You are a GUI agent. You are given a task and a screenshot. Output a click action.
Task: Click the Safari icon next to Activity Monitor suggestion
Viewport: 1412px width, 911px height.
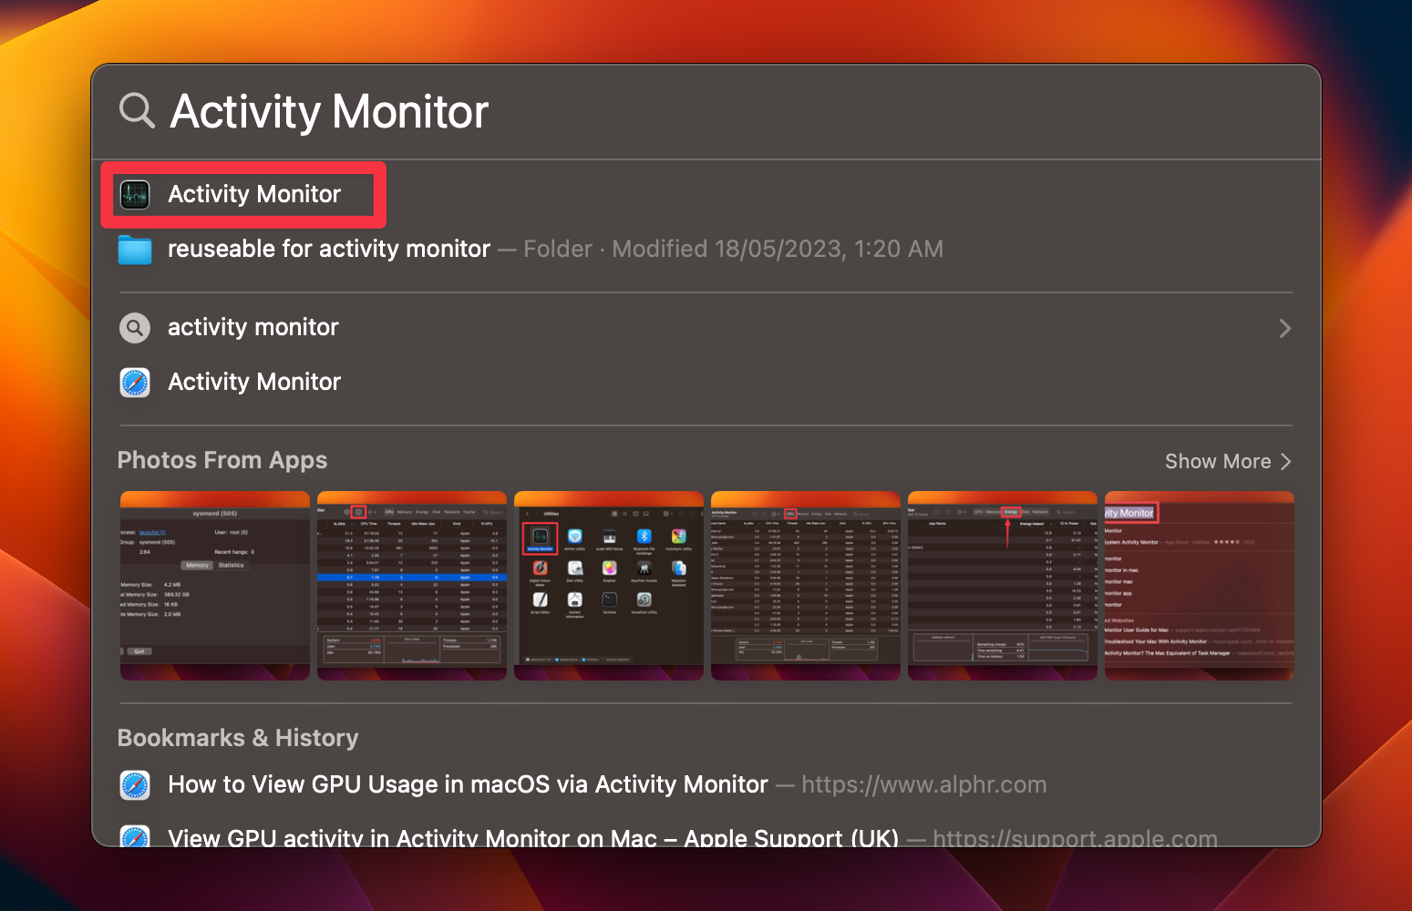click(x=135, y=382)
